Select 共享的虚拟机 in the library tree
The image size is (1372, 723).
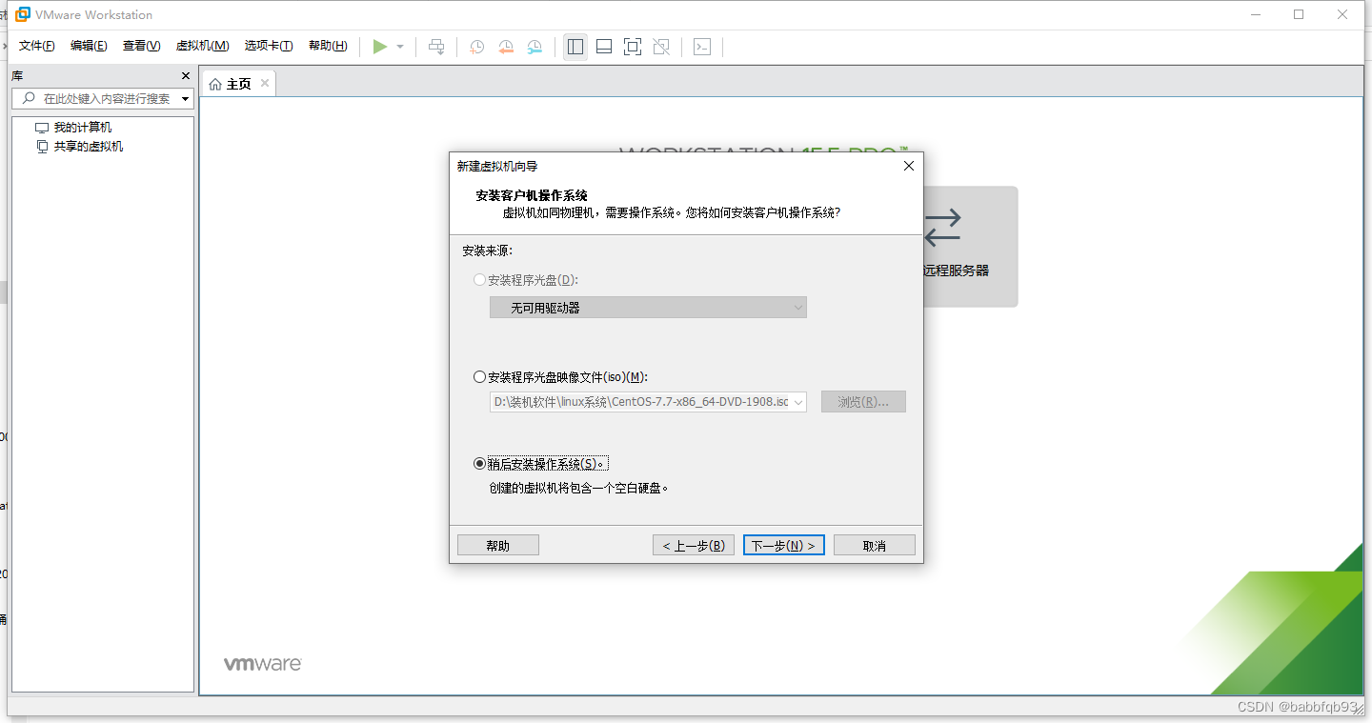click(x=89, y=147)
